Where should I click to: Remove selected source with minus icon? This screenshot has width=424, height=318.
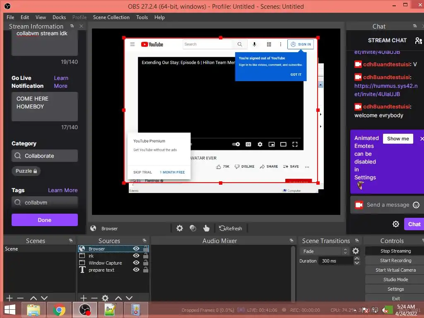click(94, 298)
